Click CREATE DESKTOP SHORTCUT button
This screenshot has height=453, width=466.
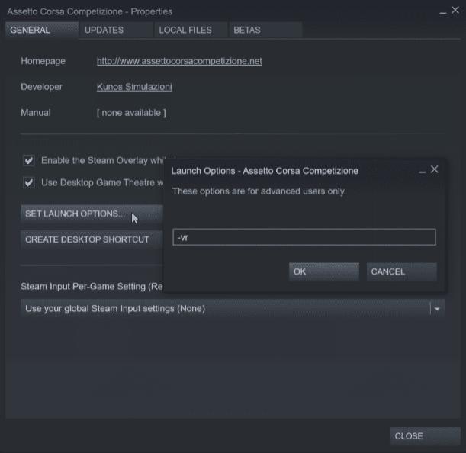(x=92, y=239)
